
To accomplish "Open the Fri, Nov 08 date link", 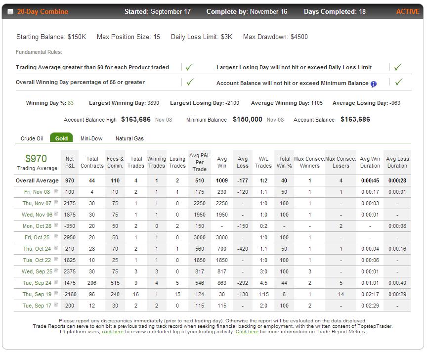I will tap(37, 192).
